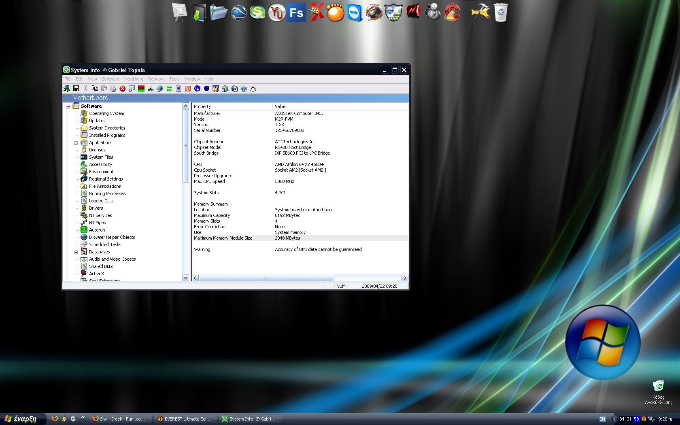Click the έναρξη Start button

21,419
